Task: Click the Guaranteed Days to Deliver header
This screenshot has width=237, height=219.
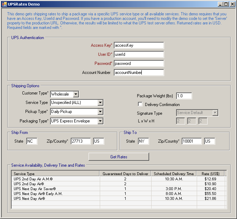Action: (x=125, y=174)
